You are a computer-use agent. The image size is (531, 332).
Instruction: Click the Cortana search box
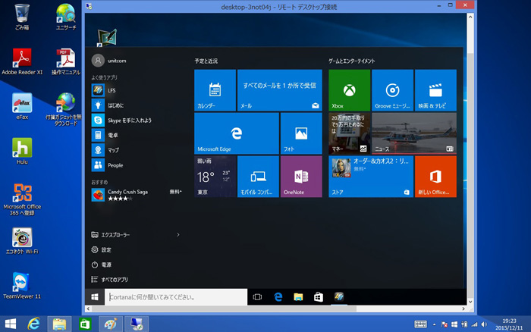(176, 297)
